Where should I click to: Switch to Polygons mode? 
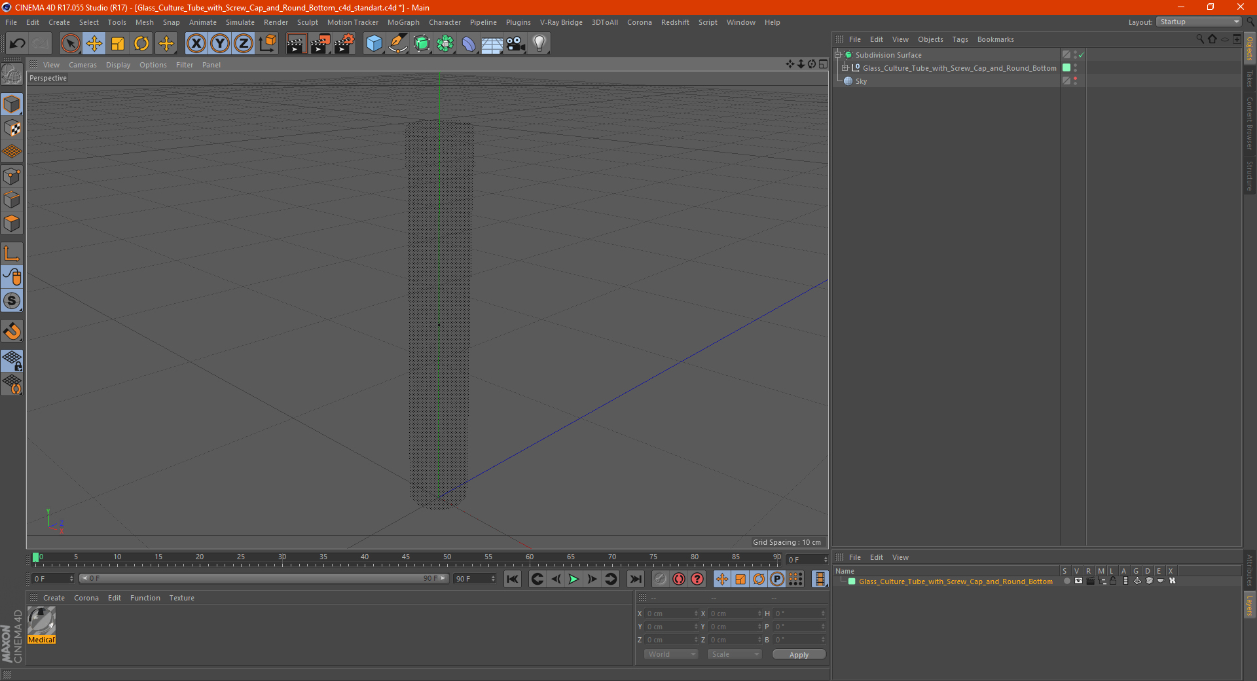[x=12, y=223]
